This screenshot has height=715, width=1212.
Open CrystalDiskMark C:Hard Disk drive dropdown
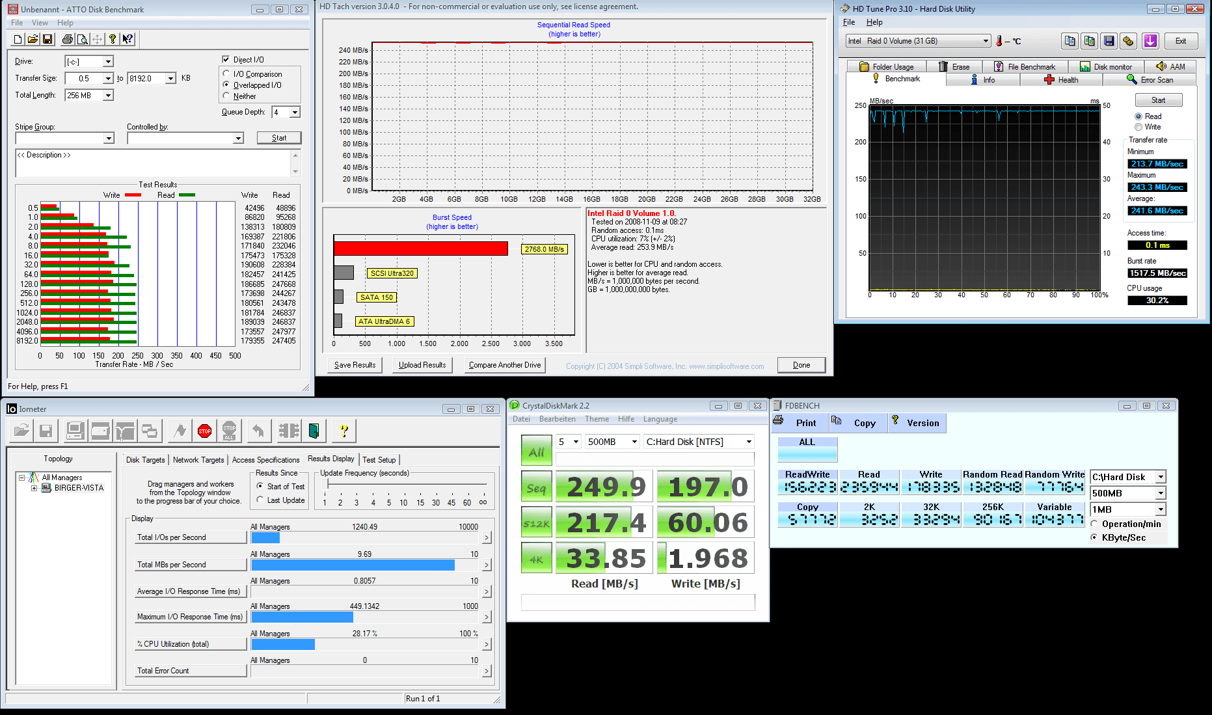699,442
